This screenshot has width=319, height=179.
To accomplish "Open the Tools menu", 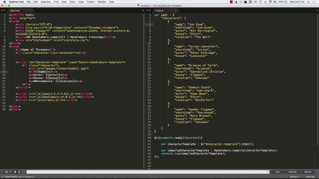I will click(x=81, y=2).
